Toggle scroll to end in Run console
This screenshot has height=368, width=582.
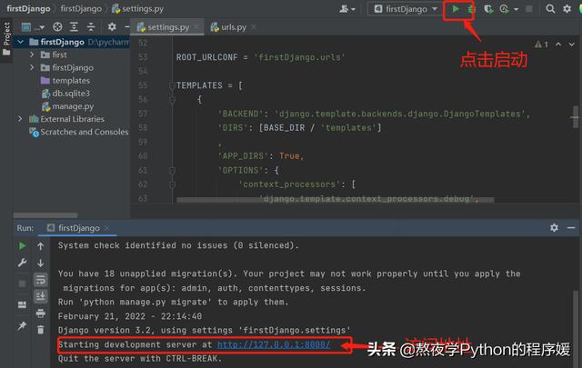coord(40,296)
